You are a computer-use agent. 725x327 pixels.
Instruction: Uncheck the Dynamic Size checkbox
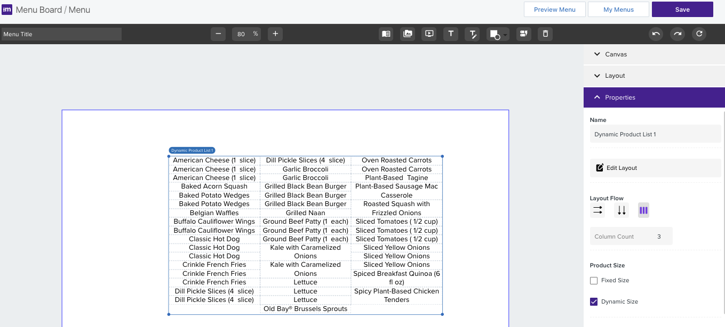click(594, 301)
